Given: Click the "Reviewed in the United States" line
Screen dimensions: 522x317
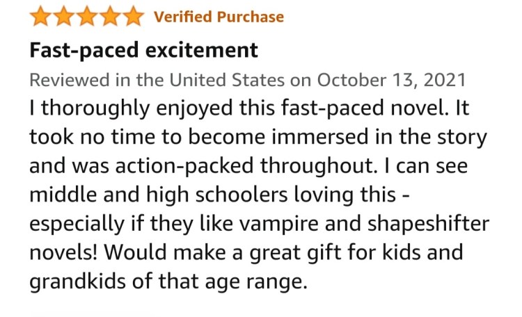Looking at the screenshot, I should tap(159, 79).
